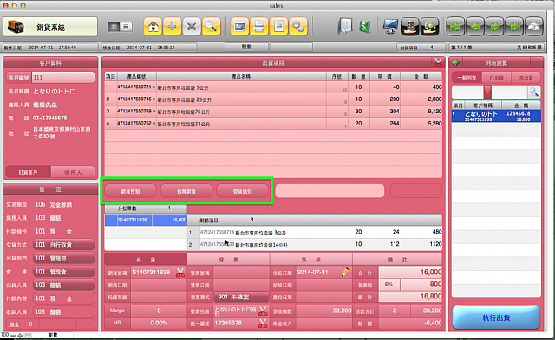Viewport: 555px width, 340px height.
Task: Open the magnifier search icon in toolbar
Action: [x=211, y=27]
